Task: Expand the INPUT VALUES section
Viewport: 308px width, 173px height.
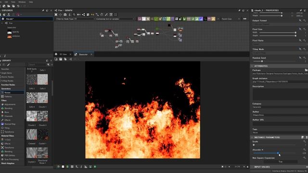Action: (252, 167)
